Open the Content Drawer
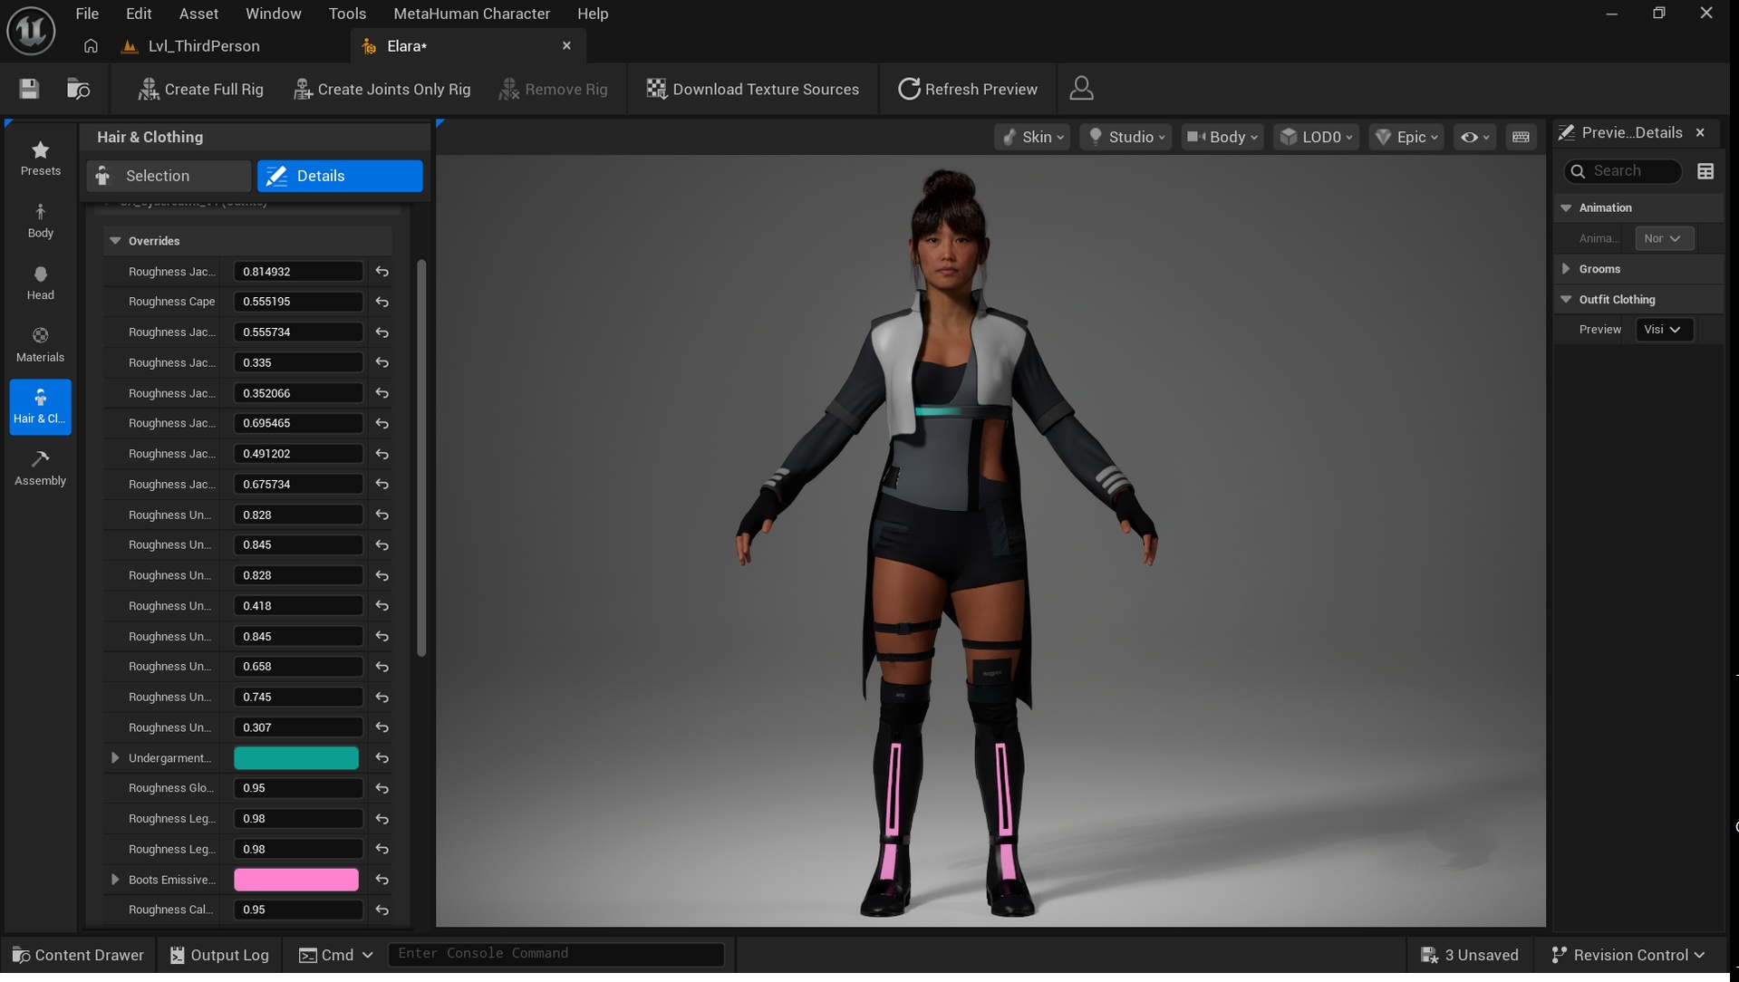The width and height of the screenshot is (1739, 982). tap(78, 955)
